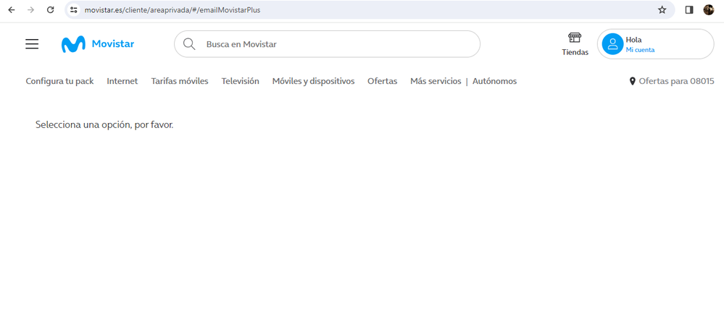
Task: Open Configura tu pack menu
Action: click(59, 81)
